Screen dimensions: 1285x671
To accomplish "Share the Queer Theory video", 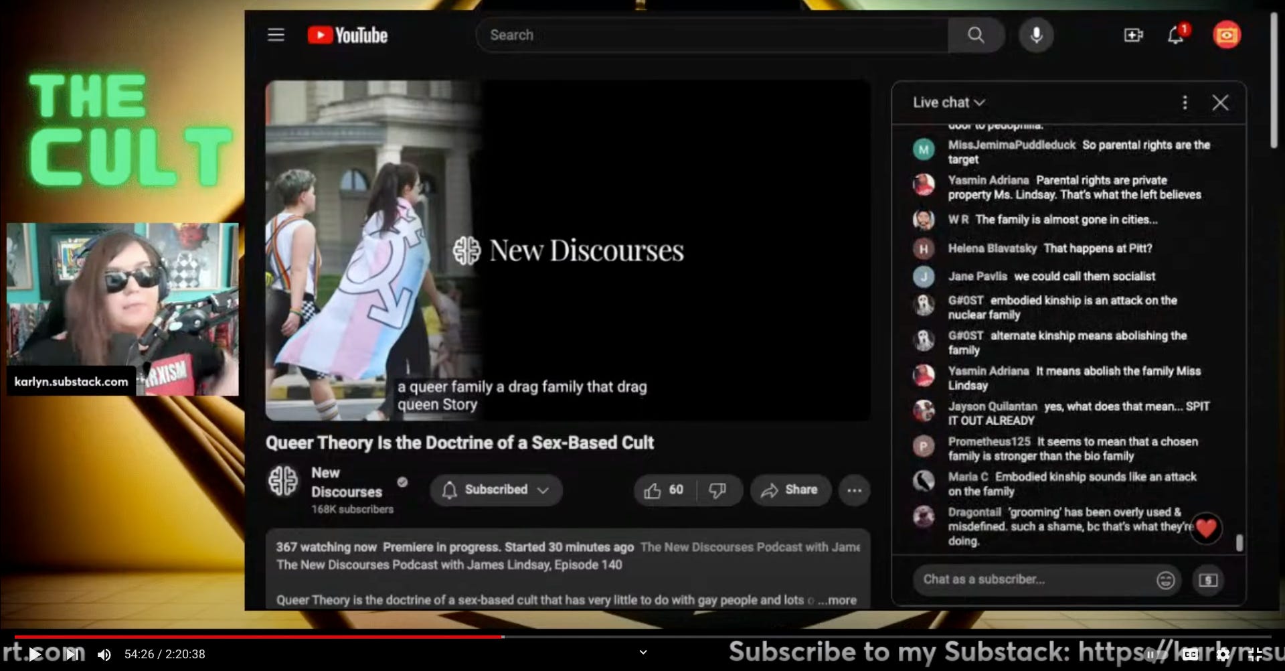I will pos(790,490).
